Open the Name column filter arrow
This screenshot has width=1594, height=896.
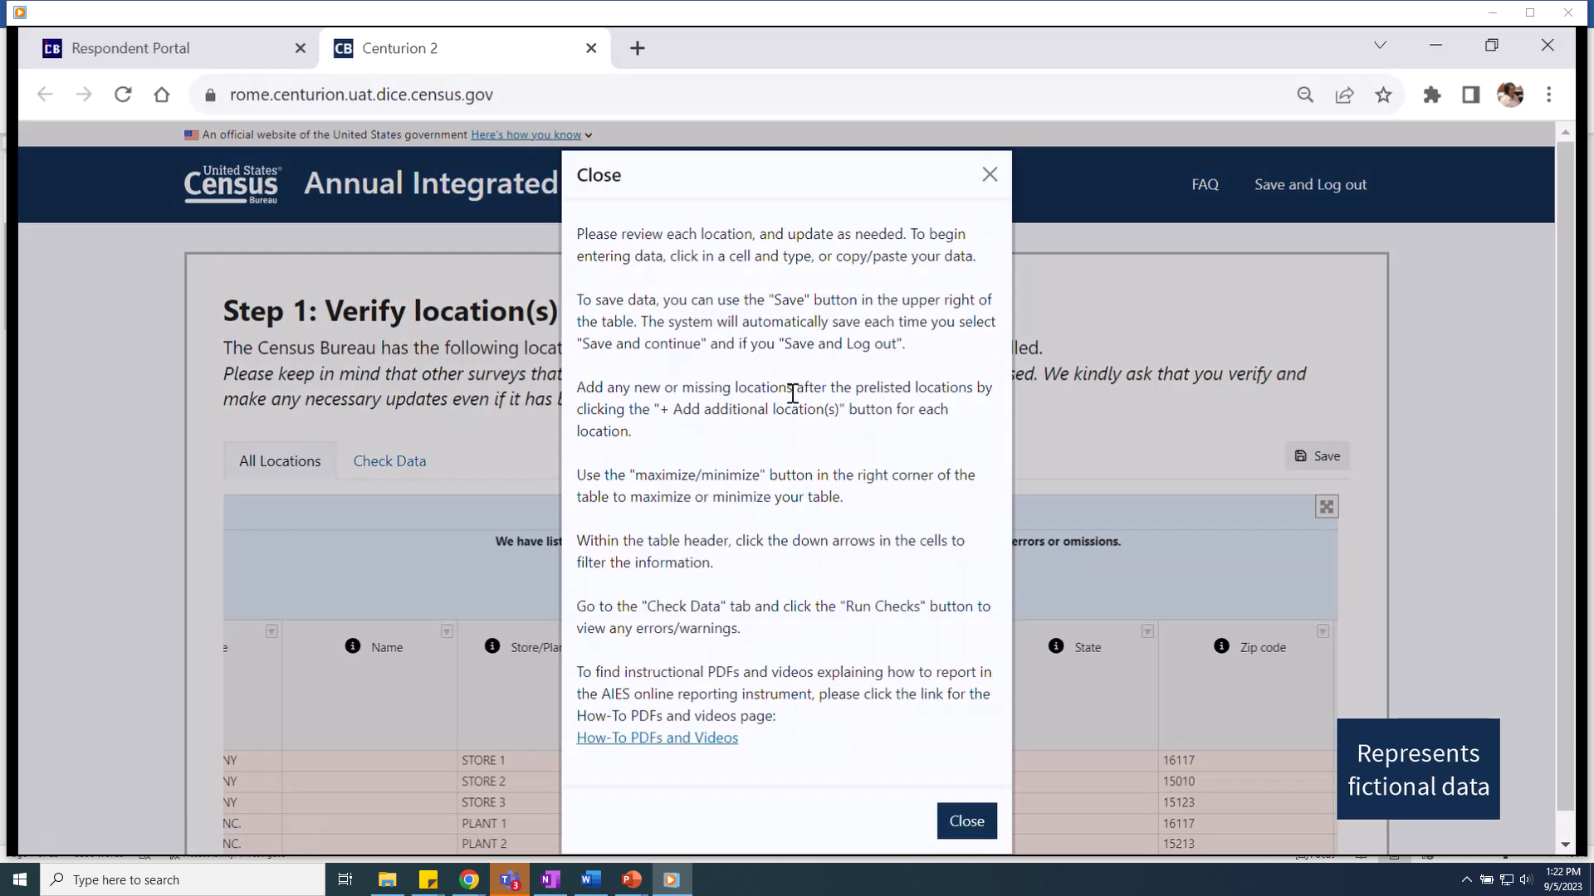tap(447, 631)
